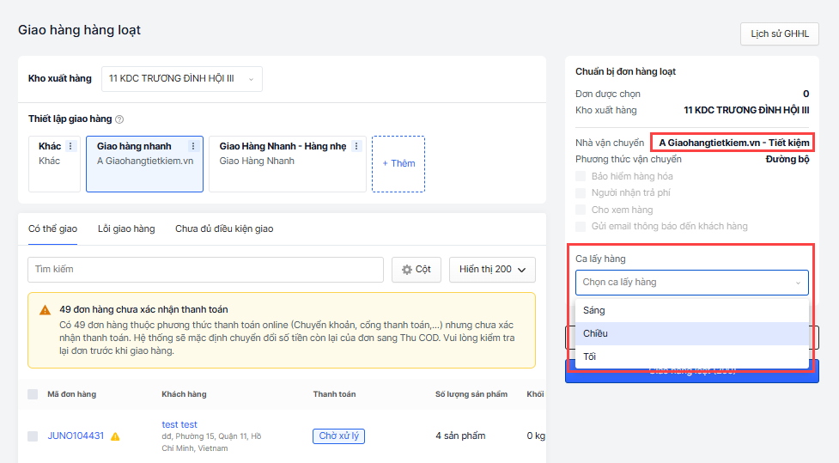Switch to the Lỗi giao hàng tab
The image size is (839, 463).
[126, 228]
